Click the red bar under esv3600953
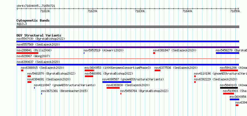 point(89,70)
